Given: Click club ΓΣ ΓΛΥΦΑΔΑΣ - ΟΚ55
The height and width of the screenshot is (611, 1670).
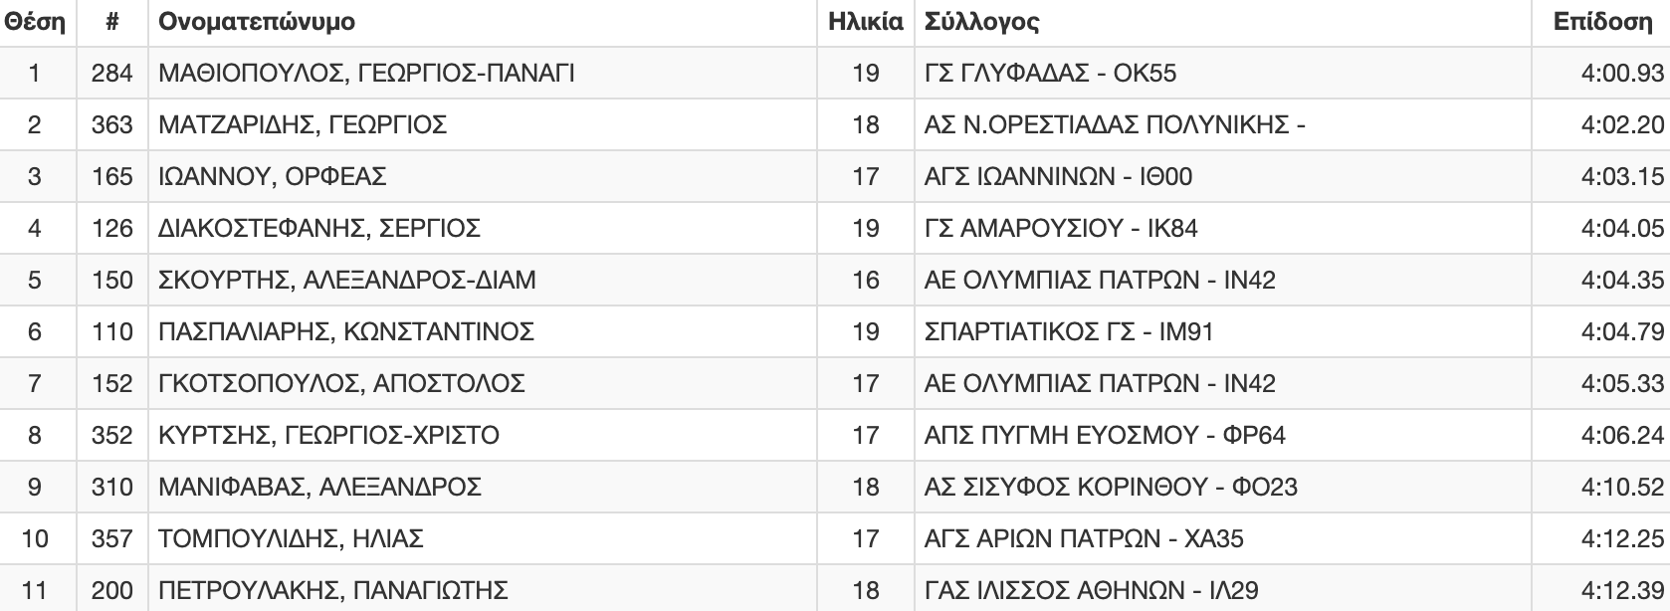Looking at the screenshot, I should (1050, 74).
